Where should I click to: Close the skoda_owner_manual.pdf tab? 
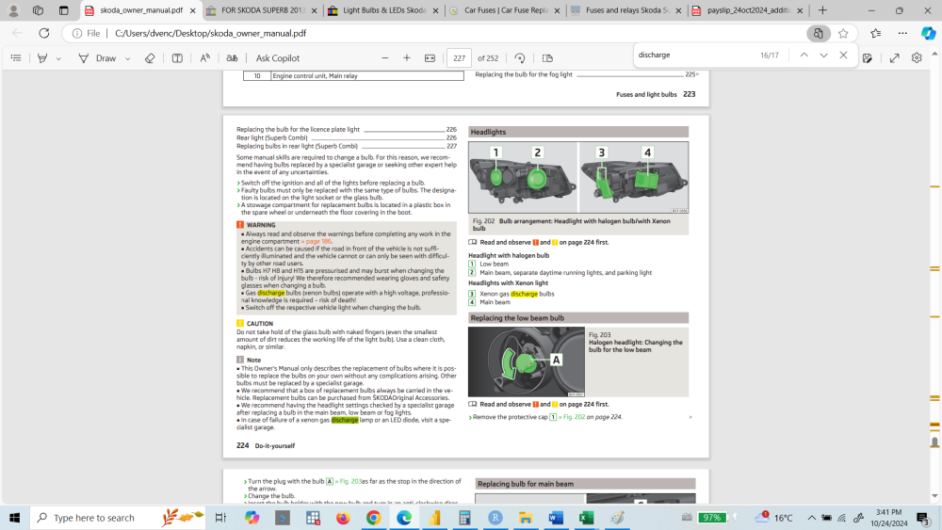pos(193,10)
